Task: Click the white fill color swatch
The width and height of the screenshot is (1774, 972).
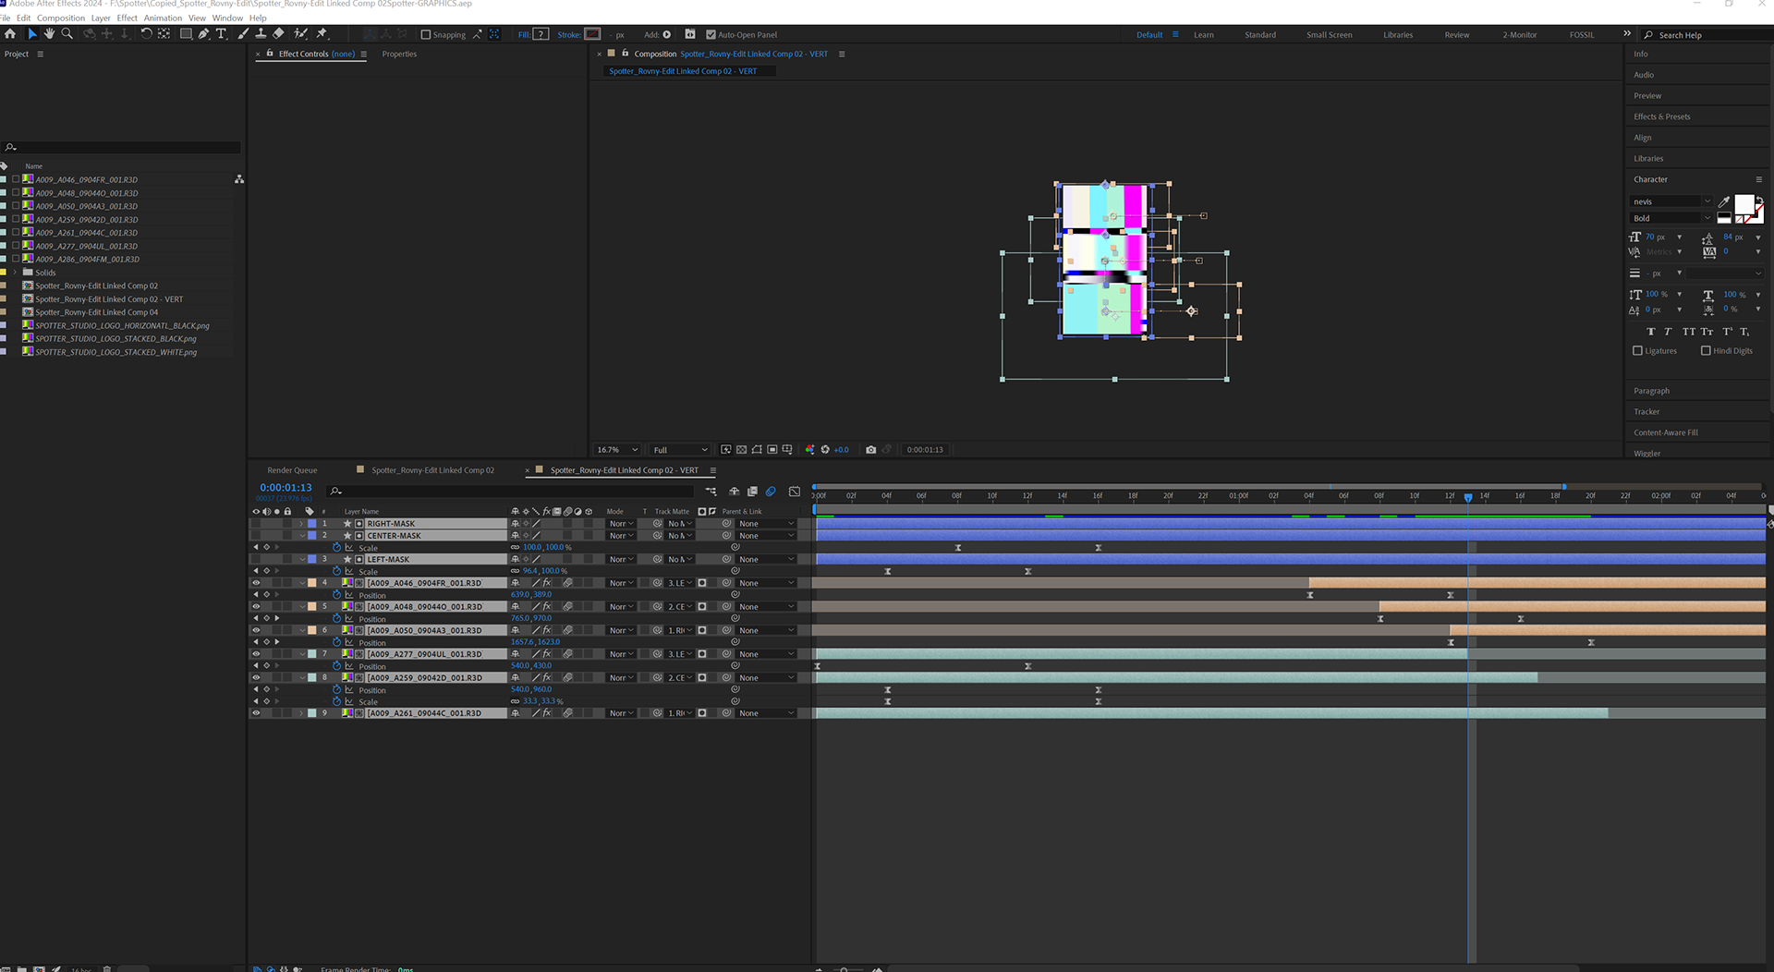Action: (1744, 204)
